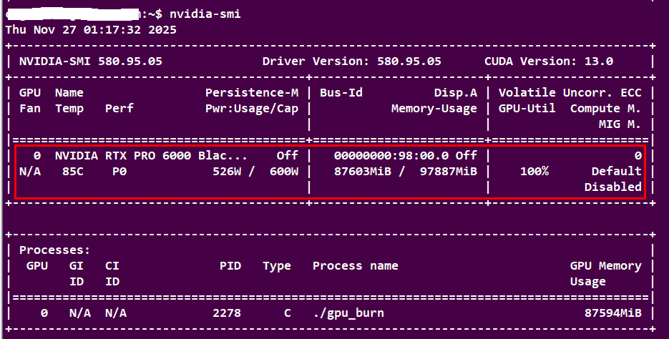Click the 85C temperature reading
669x339 pixels.
tap(73, 171)
